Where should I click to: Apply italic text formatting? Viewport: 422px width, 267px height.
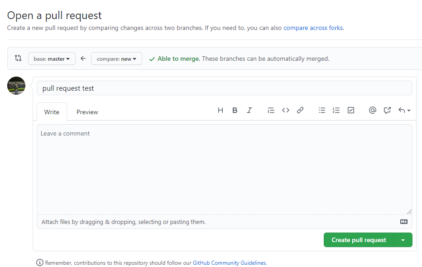[x=249, y=110]
